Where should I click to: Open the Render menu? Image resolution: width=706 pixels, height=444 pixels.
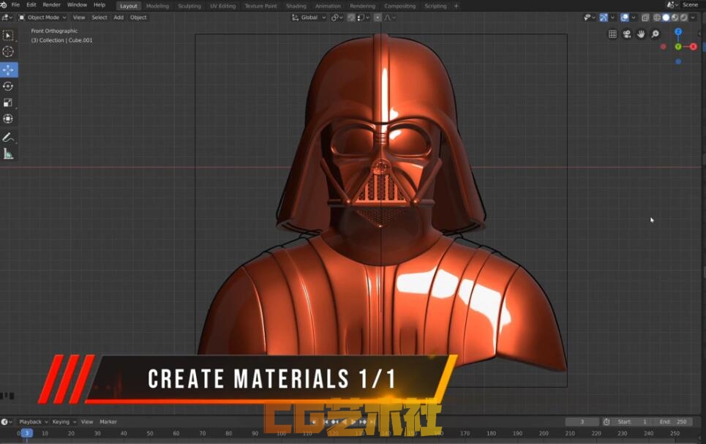point(51,5)
